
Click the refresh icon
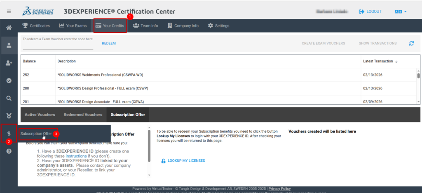coord(411,43)
